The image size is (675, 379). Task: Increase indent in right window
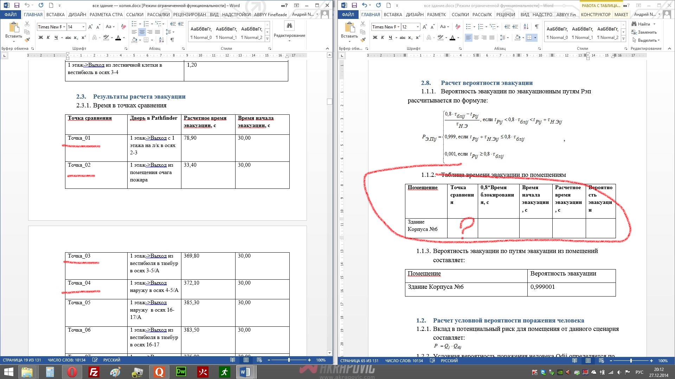point(515,27)
